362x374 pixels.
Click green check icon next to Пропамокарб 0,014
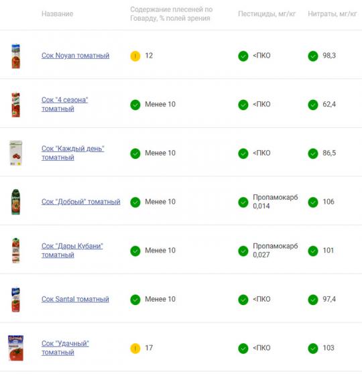pyautogui.click(x=243, y=202)
